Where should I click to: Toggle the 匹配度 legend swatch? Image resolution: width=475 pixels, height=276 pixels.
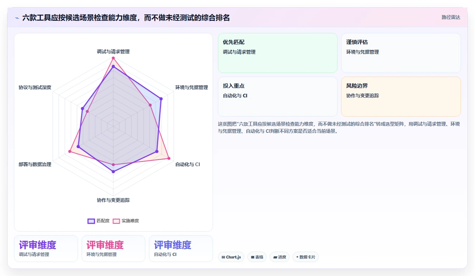91,221
